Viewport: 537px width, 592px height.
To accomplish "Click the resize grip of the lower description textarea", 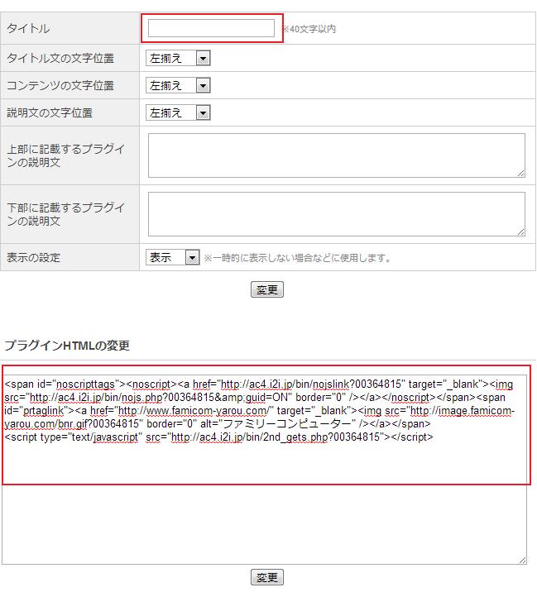I will (521, 232).
